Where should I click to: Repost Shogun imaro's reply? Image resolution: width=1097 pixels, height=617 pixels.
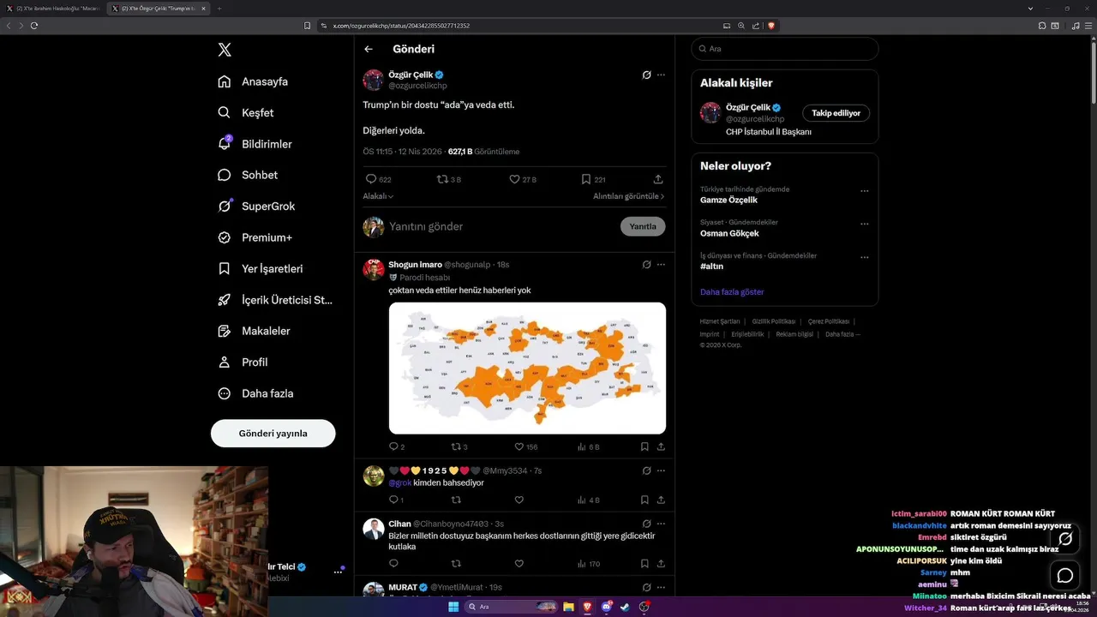pos(459,447)
